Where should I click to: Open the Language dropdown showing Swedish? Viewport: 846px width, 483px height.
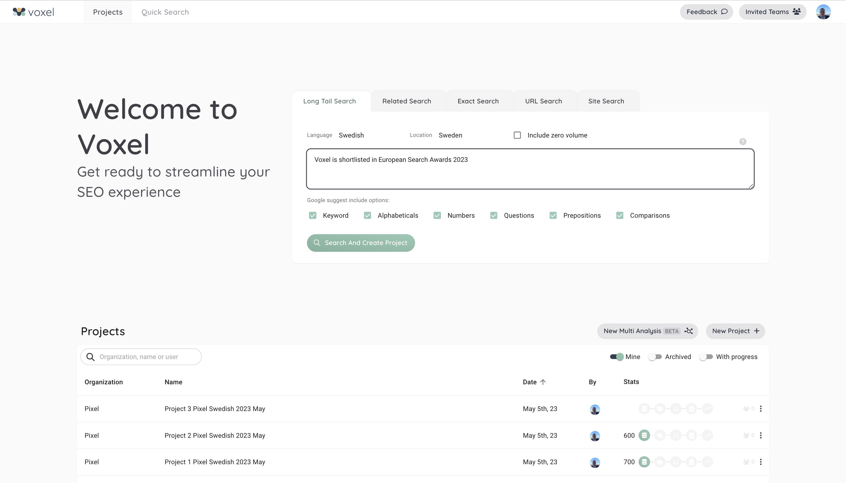[x=351, y=135]
